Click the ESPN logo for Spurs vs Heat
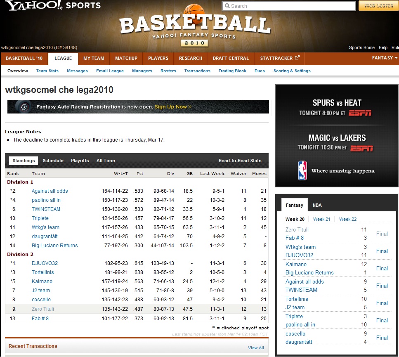The height and width of the screenshot is (357, 399). coord(360,113)
